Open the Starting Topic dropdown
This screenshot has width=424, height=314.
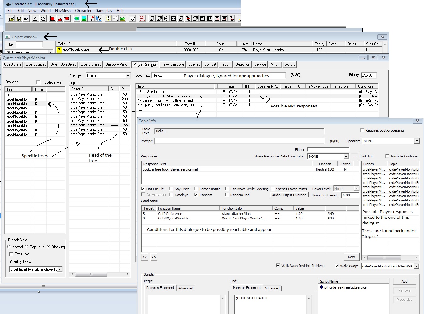coord(60,269)
